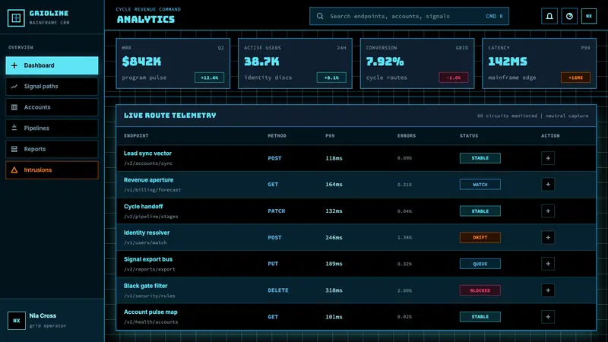Click plus action for Revenue aperture
The height and width of the screenshot is (342, 608).
[x=548, y=185]
